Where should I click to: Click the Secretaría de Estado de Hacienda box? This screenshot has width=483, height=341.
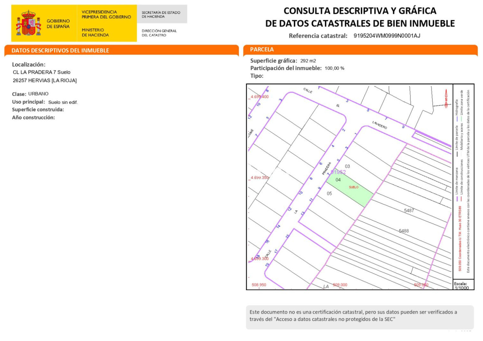pyautogui.click(x=161, y=15)
